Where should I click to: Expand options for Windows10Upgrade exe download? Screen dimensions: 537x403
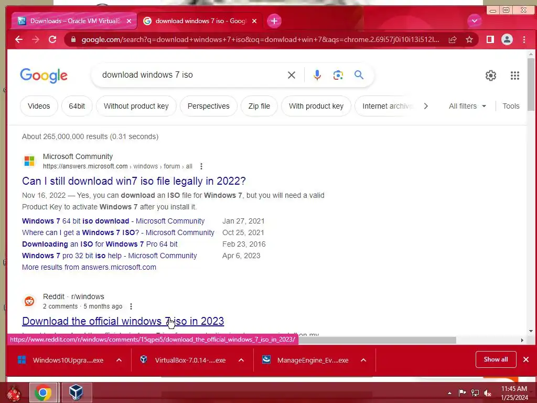tap(119, 360)
